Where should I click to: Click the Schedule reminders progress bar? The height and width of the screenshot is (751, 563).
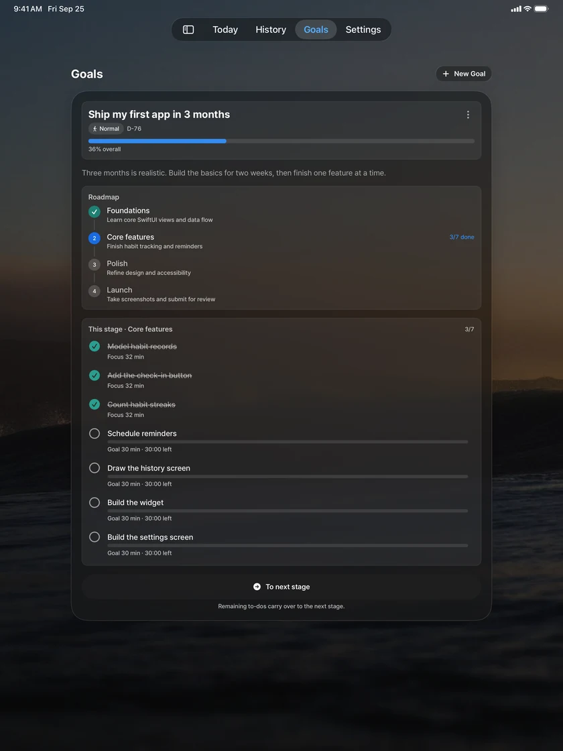(x=288, y=442)
